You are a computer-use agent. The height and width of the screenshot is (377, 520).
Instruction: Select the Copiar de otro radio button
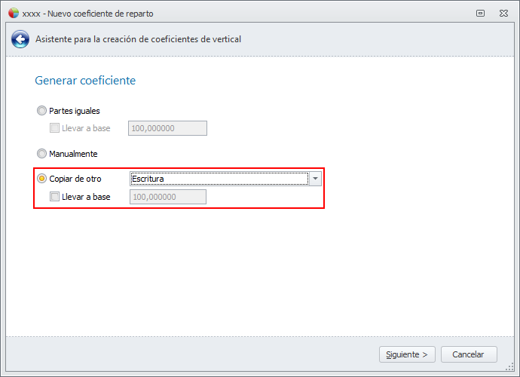tap(41, 179)
